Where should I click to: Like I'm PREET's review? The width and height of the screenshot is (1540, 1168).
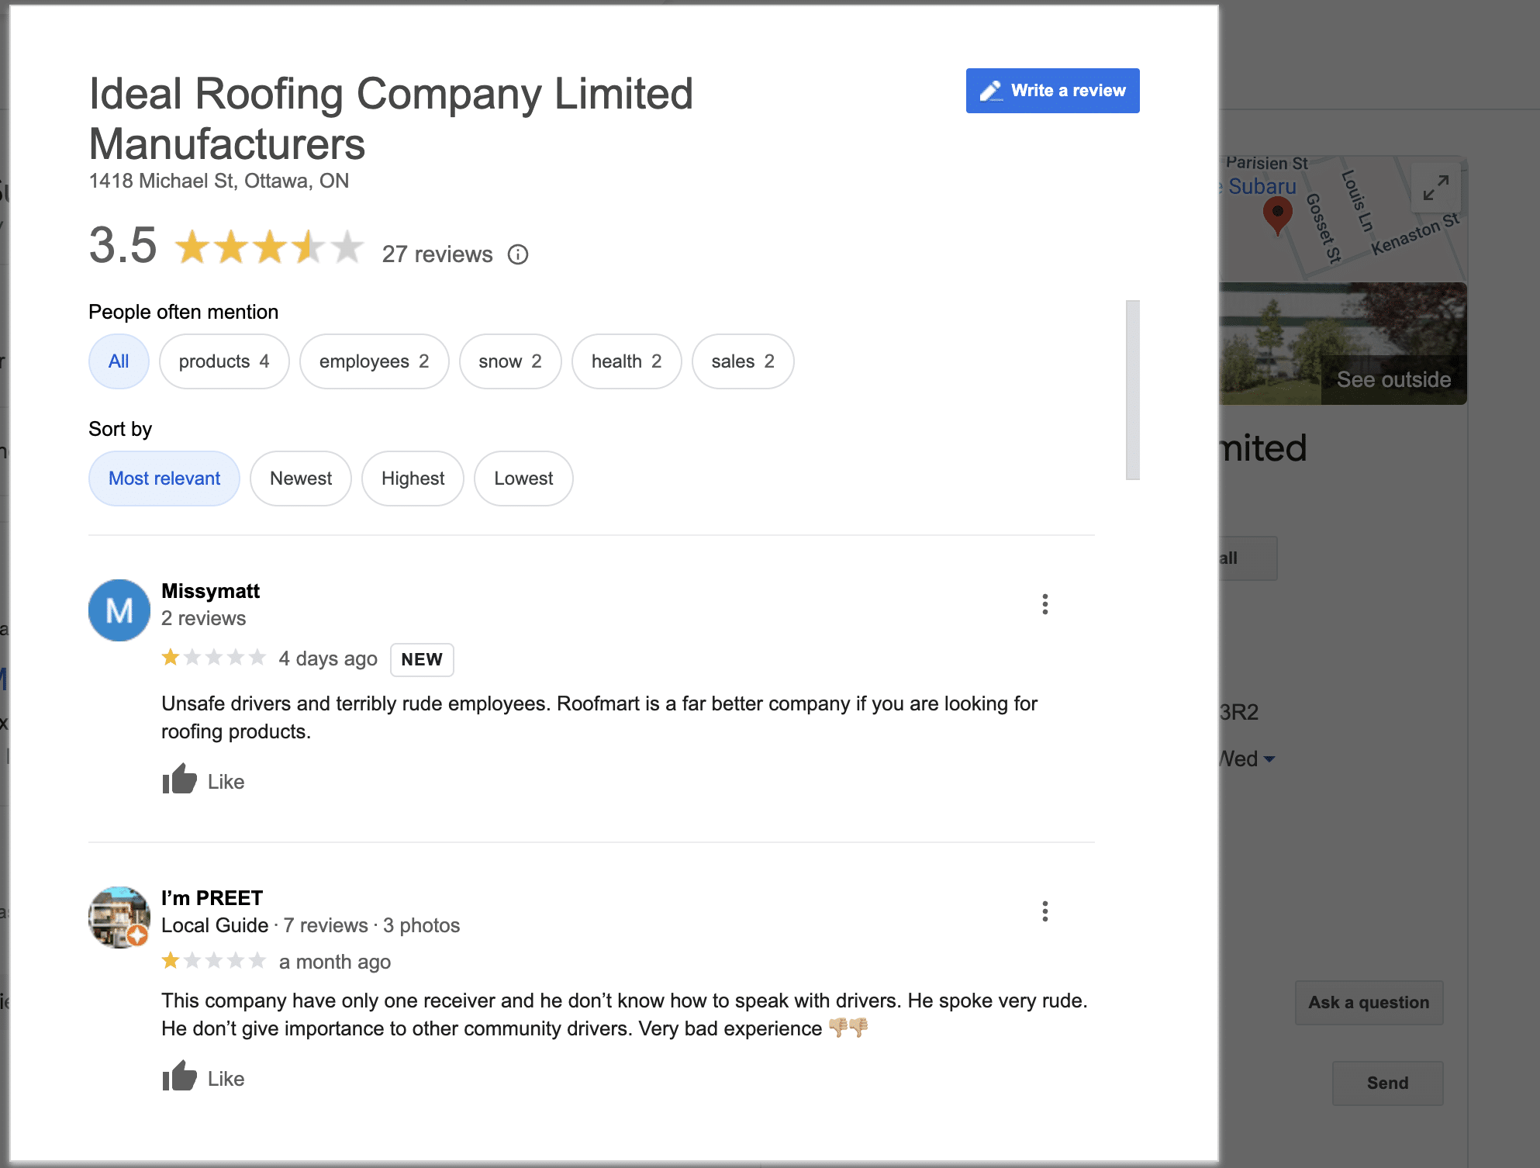pos(180,1076)
